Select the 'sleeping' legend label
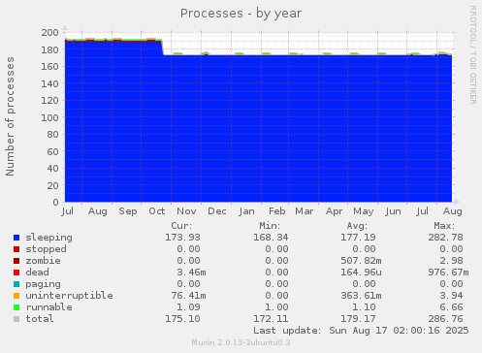Image resolution: width=482 pixels, height=353 pixels. [49, 238]
